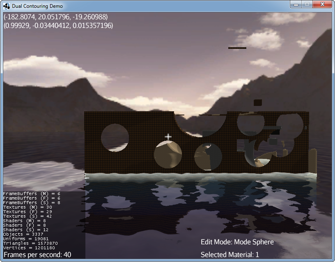
Task: Maximize the Dual Contouring Demo window
Action: (x=307, y=5)
